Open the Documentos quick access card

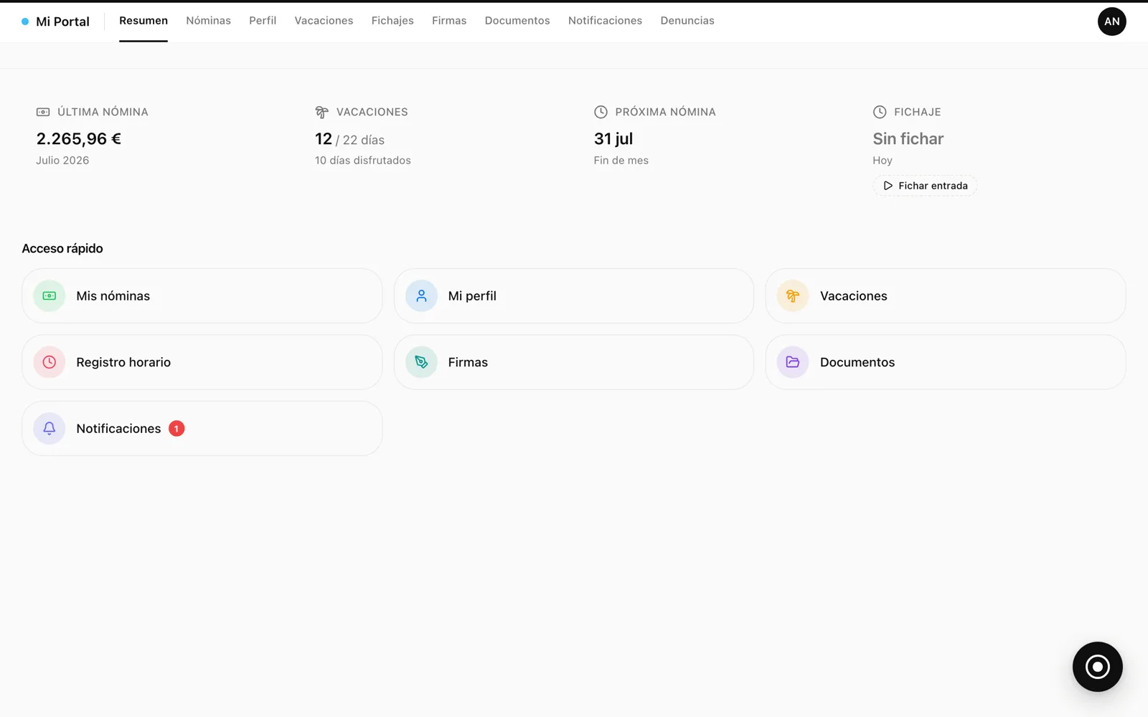946,362
